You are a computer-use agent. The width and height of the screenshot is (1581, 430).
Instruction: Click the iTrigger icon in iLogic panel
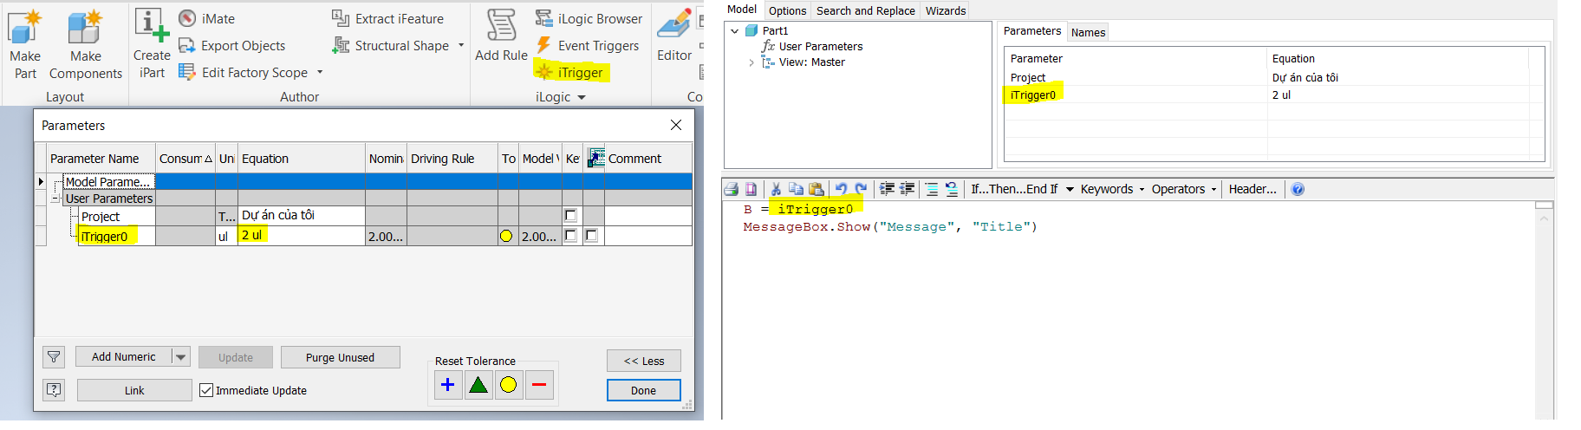(x=544, y=72)
